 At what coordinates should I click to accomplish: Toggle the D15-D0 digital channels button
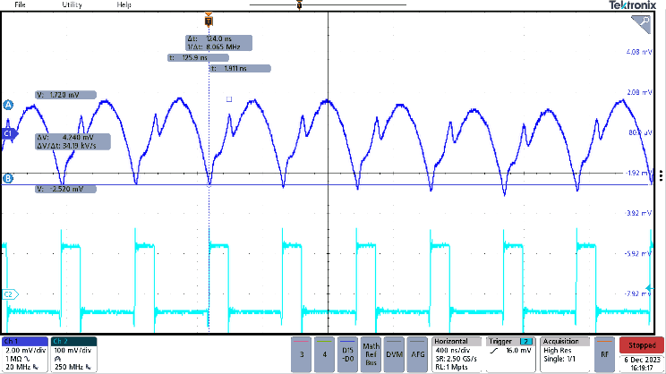[346, 354]
